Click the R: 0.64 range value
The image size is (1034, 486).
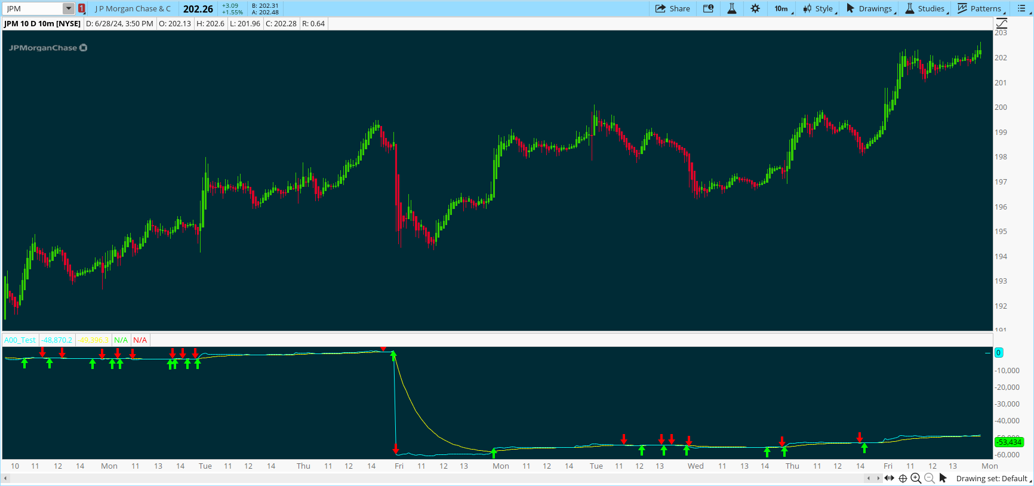pyautogui.click(x=313, y=24)
